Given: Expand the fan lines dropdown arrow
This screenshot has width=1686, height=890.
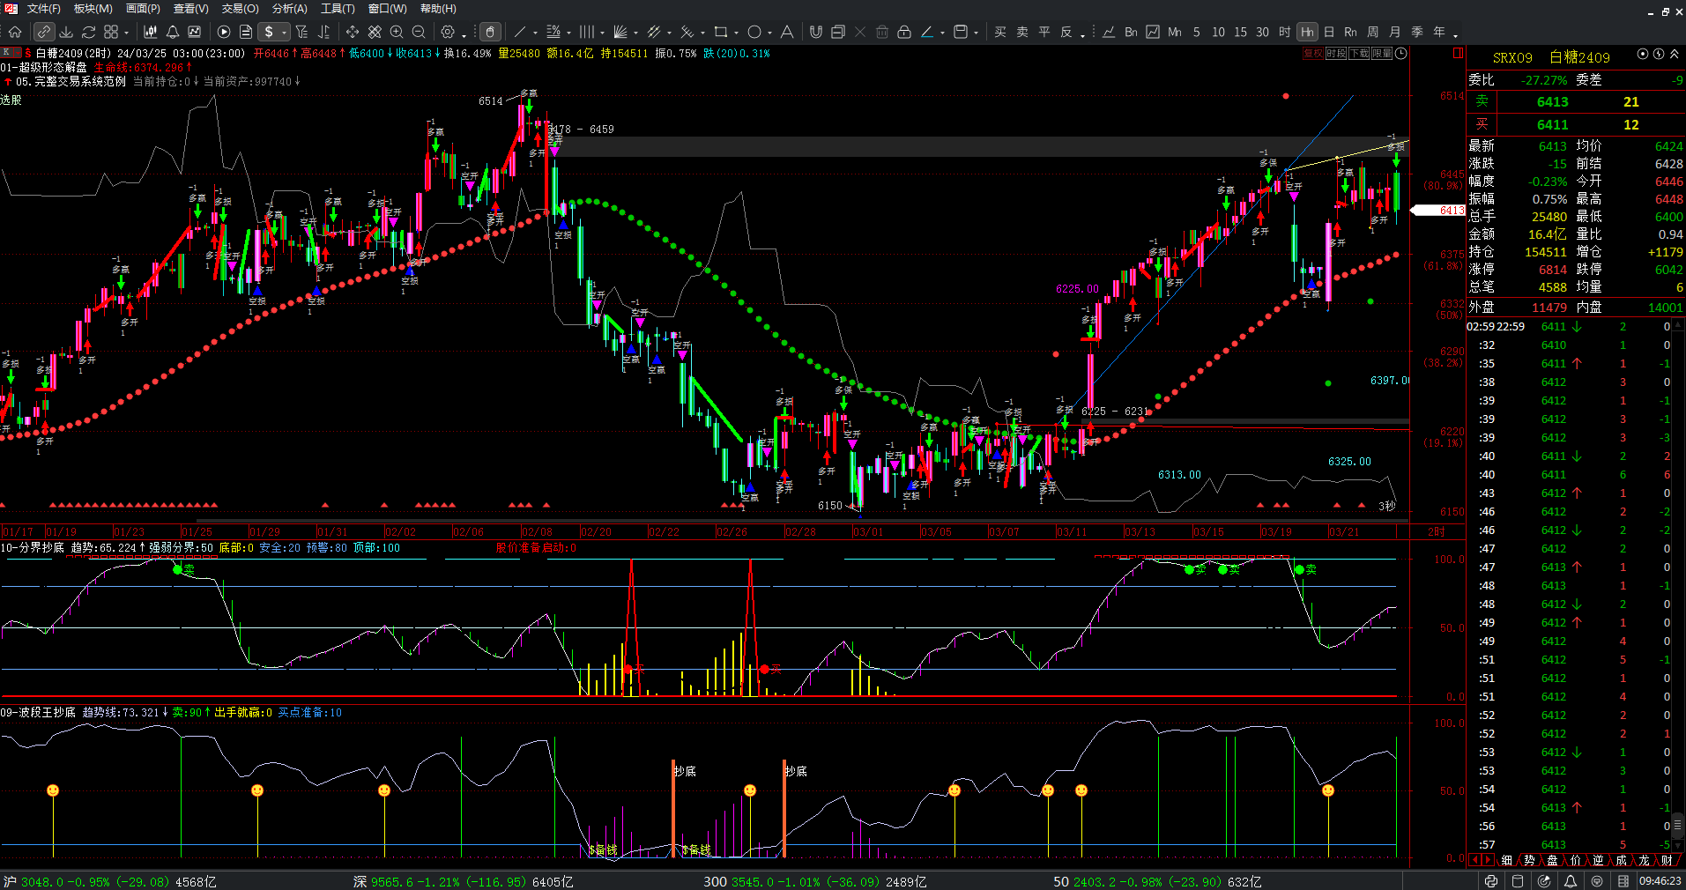Looking at the screenshot, I should coord(635,33).
